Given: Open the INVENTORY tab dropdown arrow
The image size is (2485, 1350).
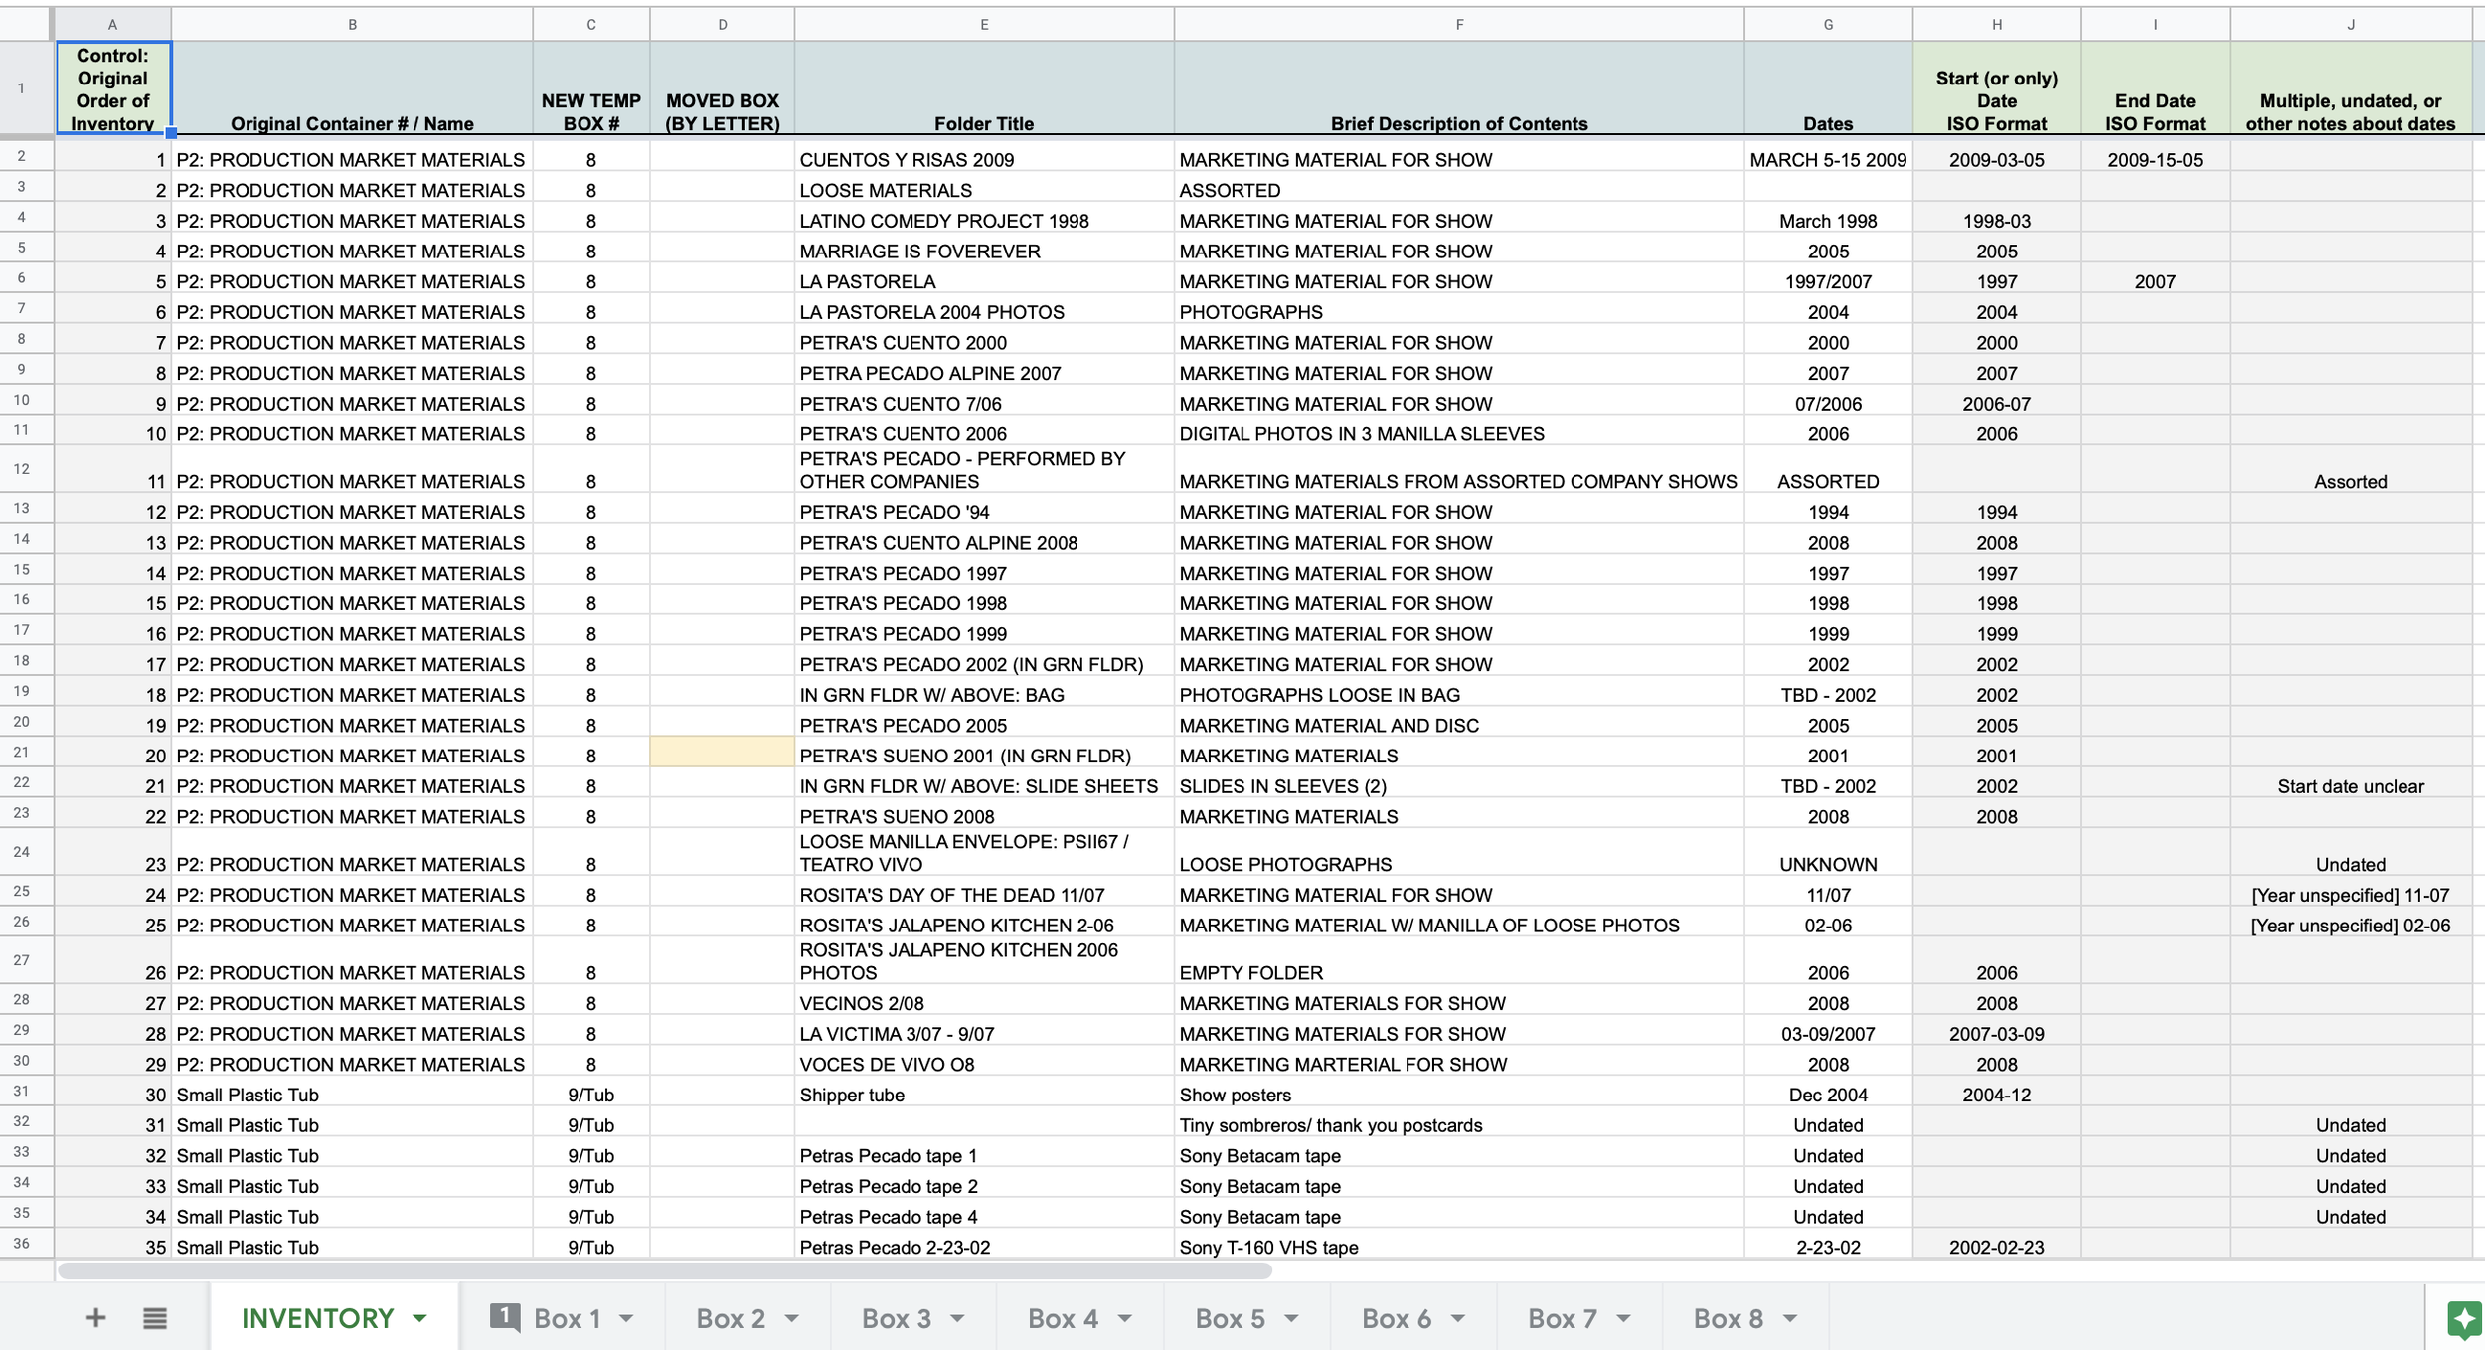Looking at the screenshot, I should [419, 1319].
